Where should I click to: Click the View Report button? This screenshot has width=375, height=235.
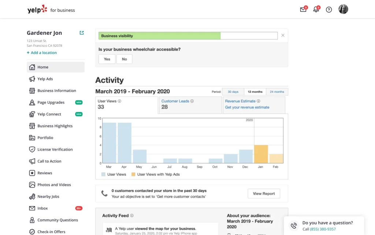click(264, 193)
